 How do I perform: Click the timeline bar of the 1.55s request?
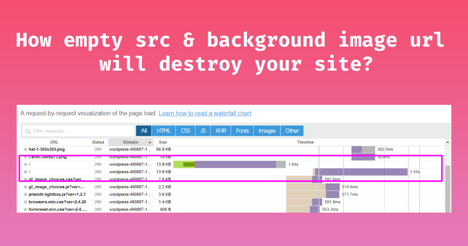tap(360, 172)
